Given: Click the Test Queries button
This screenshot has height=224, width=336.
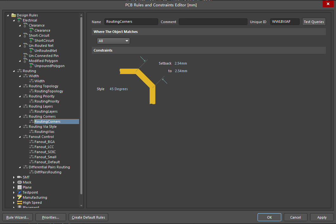Looking at the screenshot, I should (314, 22).
